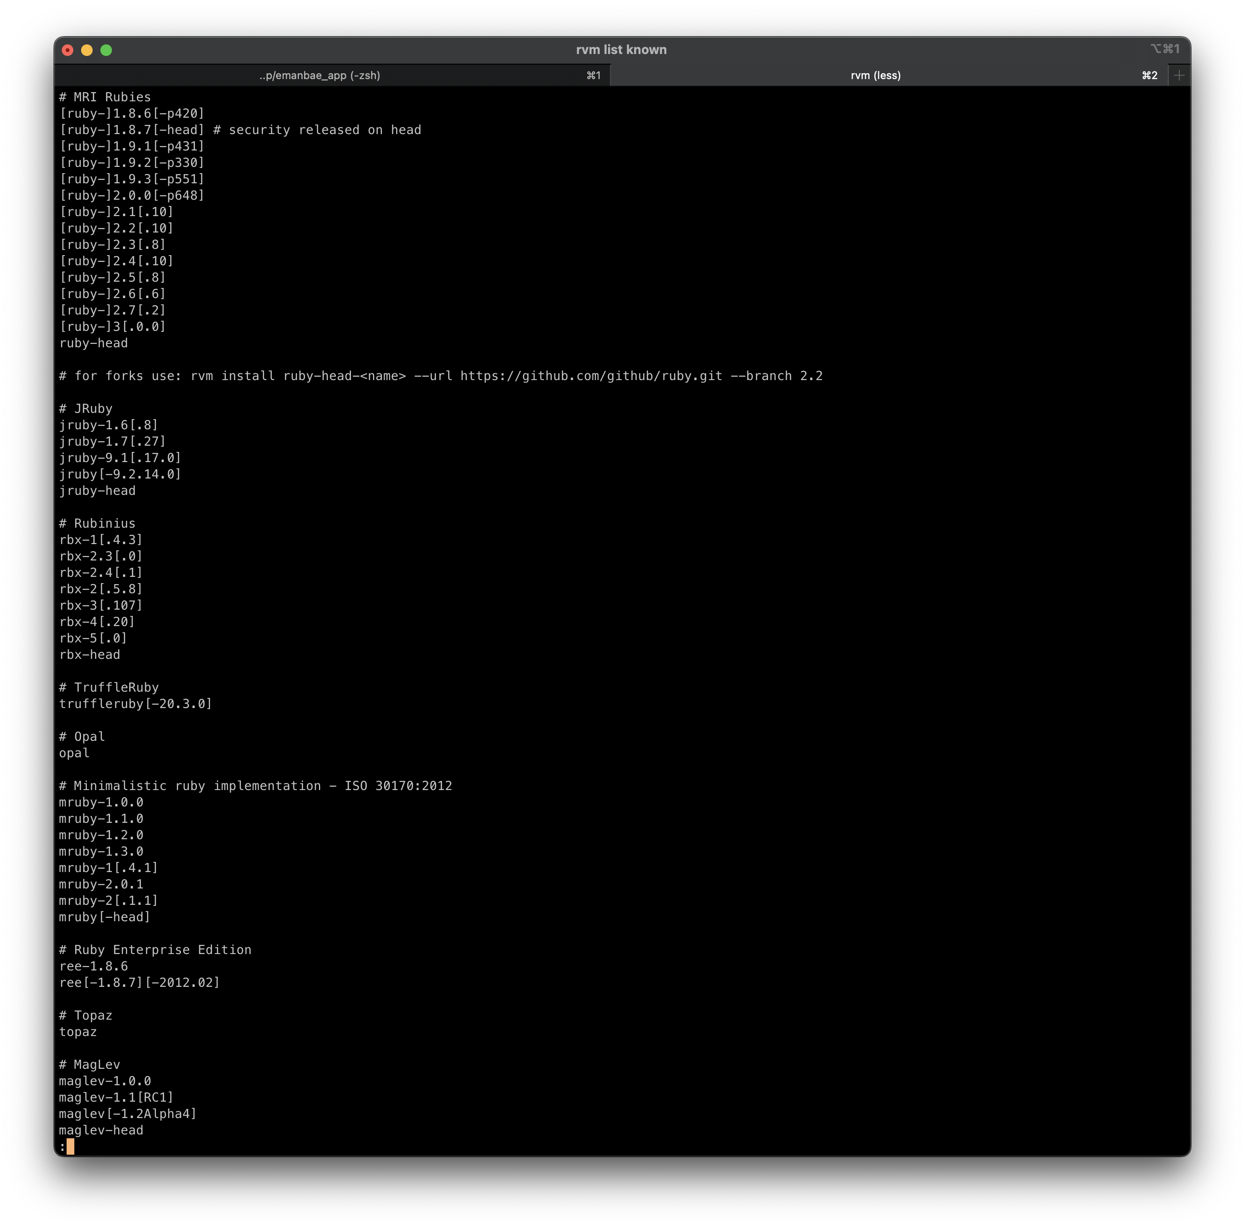Click the 'Minimalistic ruby implementation' heading line
Image resolution: width=1245 pixels, height=1228 pixels.
256,787
